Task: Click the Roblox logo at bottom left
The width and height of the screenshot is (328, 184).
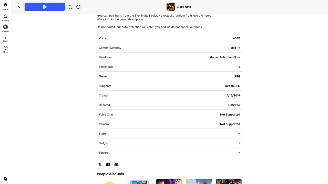Action: [x=5, y=179]
